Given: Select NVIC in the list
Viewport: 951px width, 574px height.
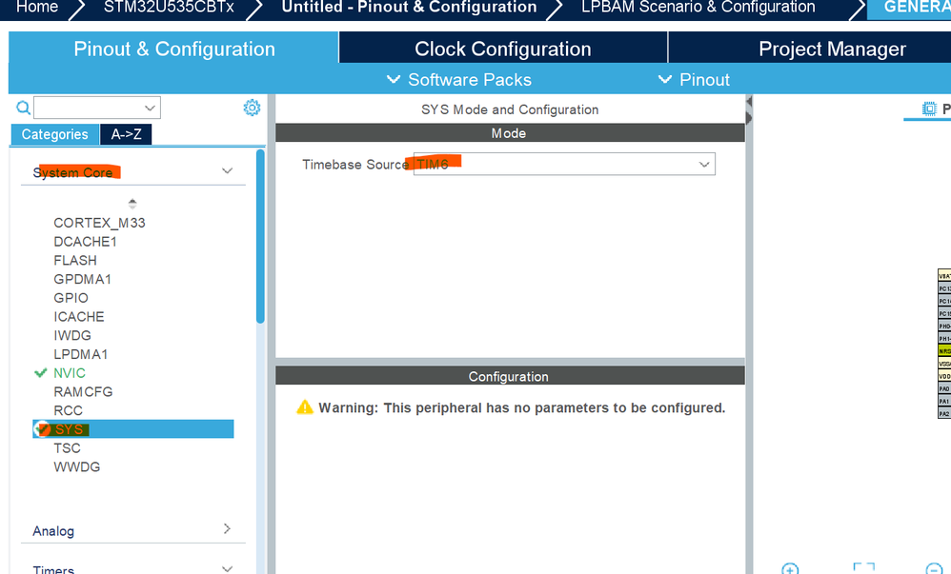Looking at the screenshot, I should tap(70, 373).
